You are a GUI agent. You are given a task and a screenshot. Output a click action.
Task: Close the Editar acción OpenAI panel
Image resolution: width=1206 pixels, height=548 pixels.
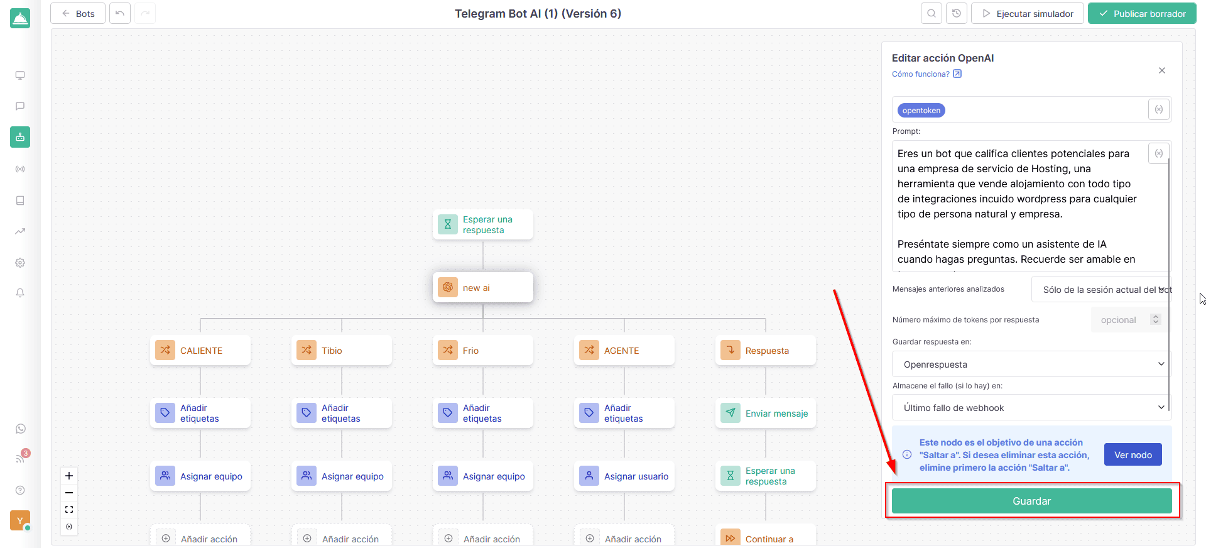(x=1162, y=70)
